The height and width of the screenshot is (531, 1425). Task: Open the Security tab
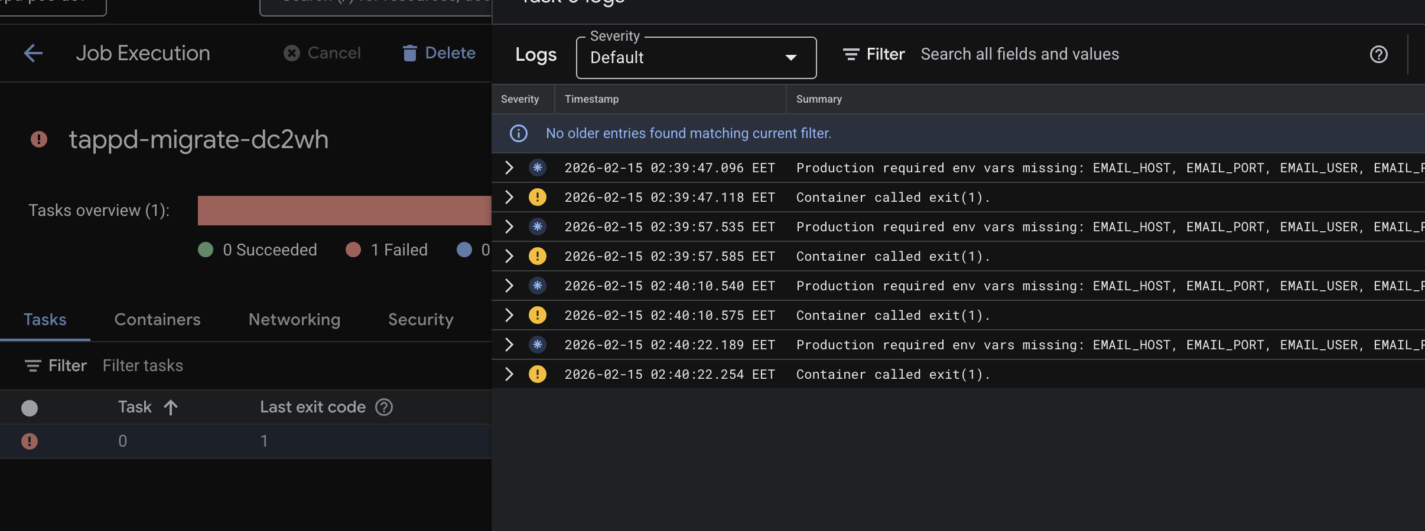[421, 320]
